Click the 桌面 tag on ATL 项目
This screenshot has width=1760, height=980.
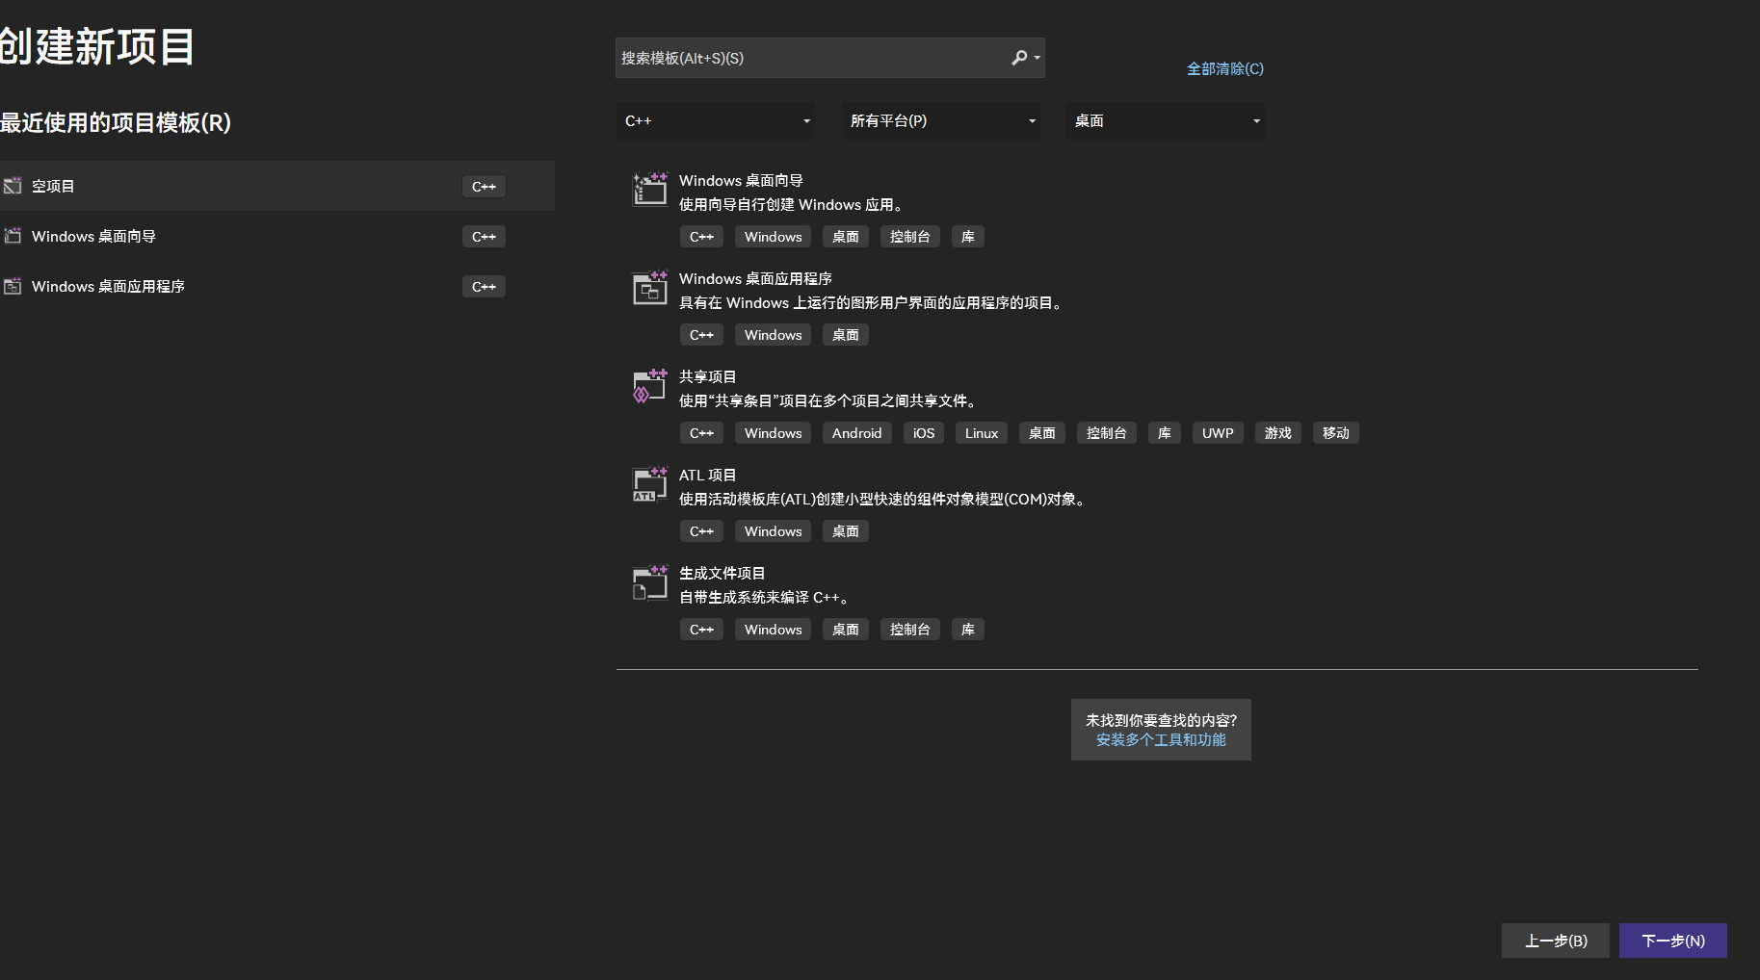coord(846,531)
